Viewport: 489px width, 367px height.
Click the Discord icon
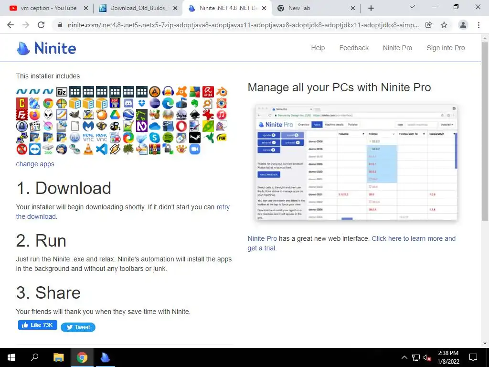point(128,103)
